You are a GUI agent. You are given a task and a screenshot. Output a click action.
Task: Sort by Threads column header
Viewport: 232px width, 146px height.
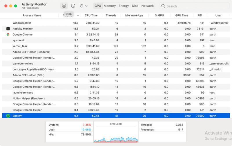(111, 15)
